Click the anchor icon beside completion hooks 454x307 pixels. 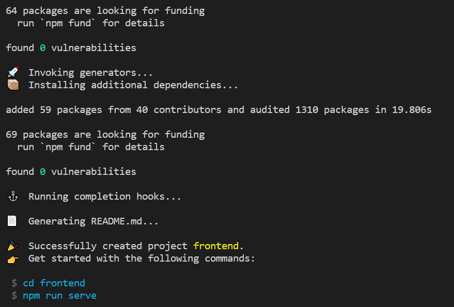coord(13,197)
